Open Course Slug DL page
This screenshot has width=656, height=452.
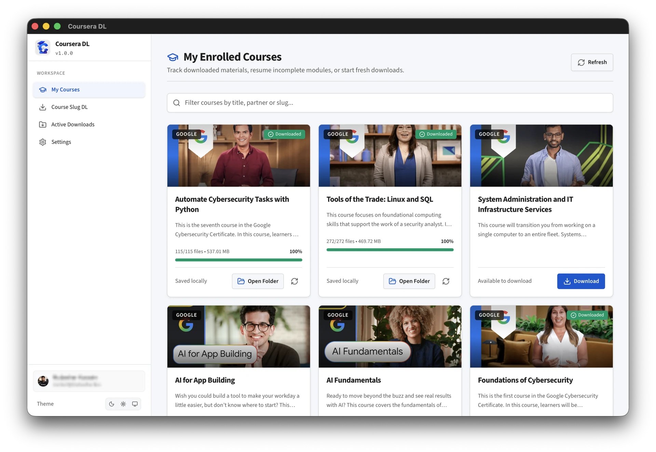(x=89, y=107)
